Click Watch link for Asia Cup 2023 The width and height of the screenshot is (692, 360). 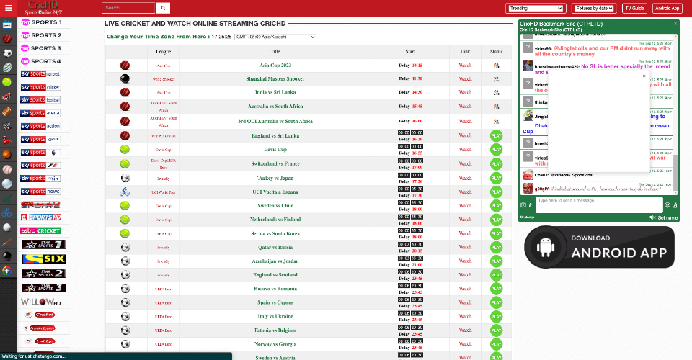click(x=465, y=66)
